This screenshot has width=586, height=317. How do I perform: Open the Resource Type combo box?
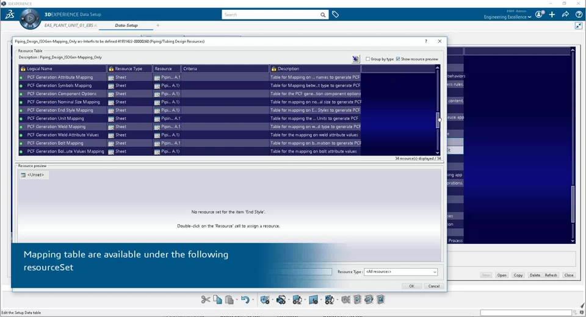tap(400, 272)
